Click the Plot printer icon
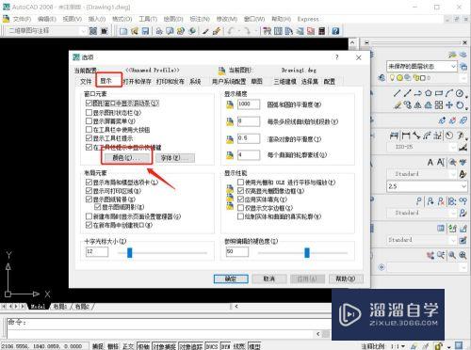This screenshot has height=350, width=471. point(159,31)
